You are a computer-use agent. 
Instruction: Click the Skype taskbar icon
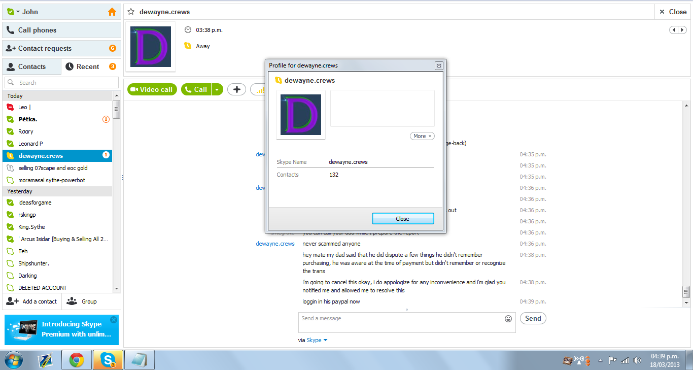(108, 360)
